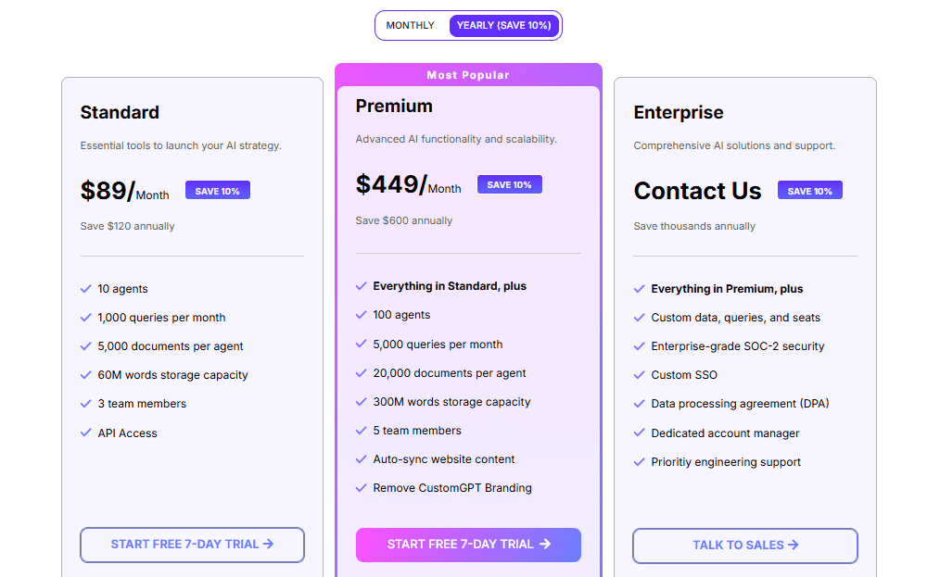Click Talk to Sales button
Viewport: 940px width, 577px height.
(744, 546)
